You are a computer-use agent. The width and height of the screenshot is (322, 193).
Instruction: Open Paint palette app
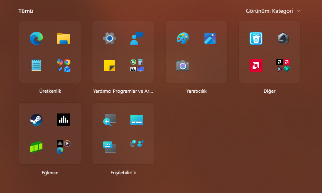point(183,38)
